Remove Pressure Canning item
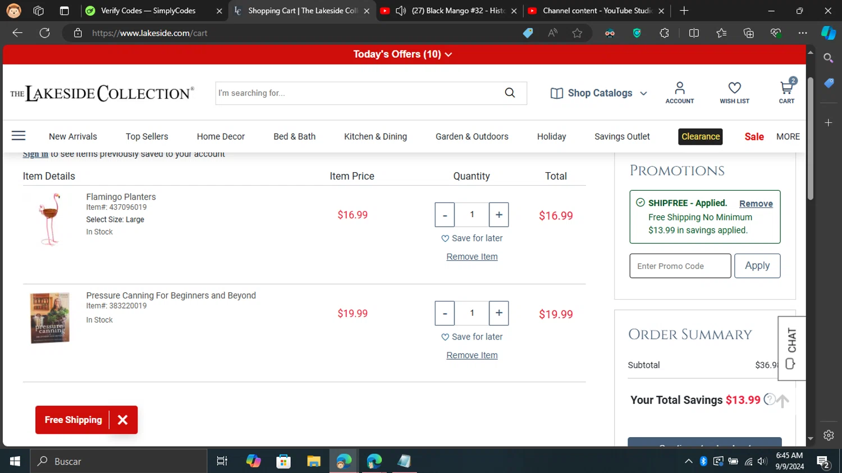The height and width of the screenshot is (473, 842). pos(472,355)
